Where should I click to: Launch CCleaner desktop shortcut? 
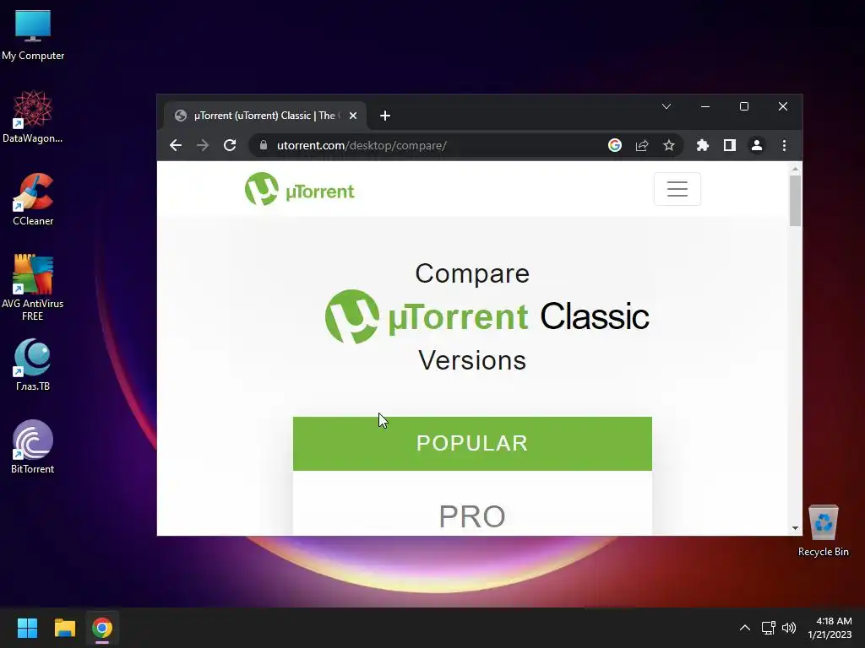33,199
